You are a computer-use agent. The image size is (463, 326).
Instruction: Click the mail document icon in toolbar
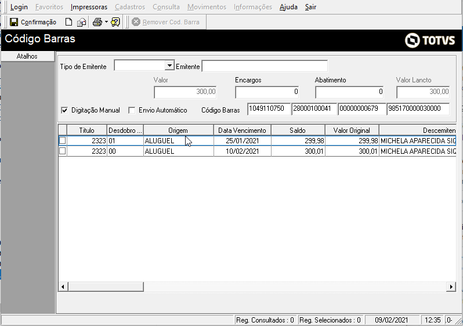(81, 22)
